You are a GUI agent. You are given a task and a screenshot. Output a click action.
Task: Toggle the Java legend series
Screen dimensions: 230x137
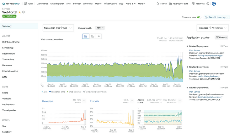pos(44,92)
